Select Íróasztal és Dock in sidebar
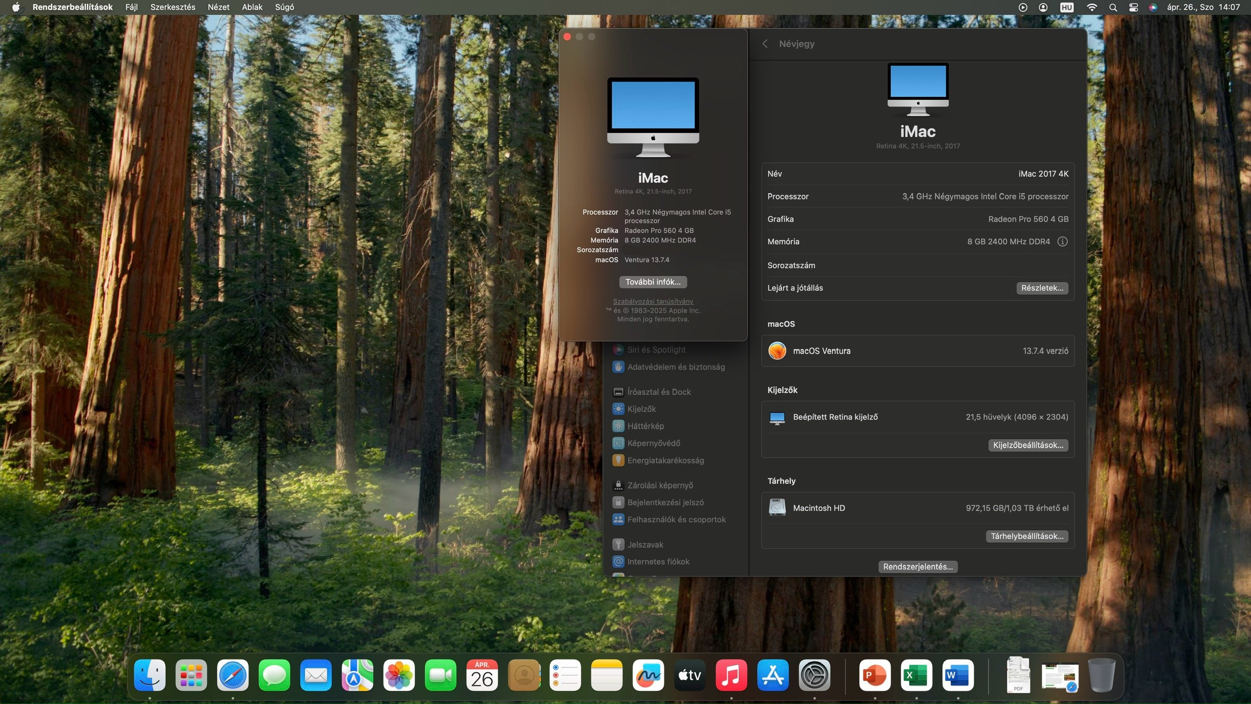The width and height of the screenshot is (1251, 704). 651,392
